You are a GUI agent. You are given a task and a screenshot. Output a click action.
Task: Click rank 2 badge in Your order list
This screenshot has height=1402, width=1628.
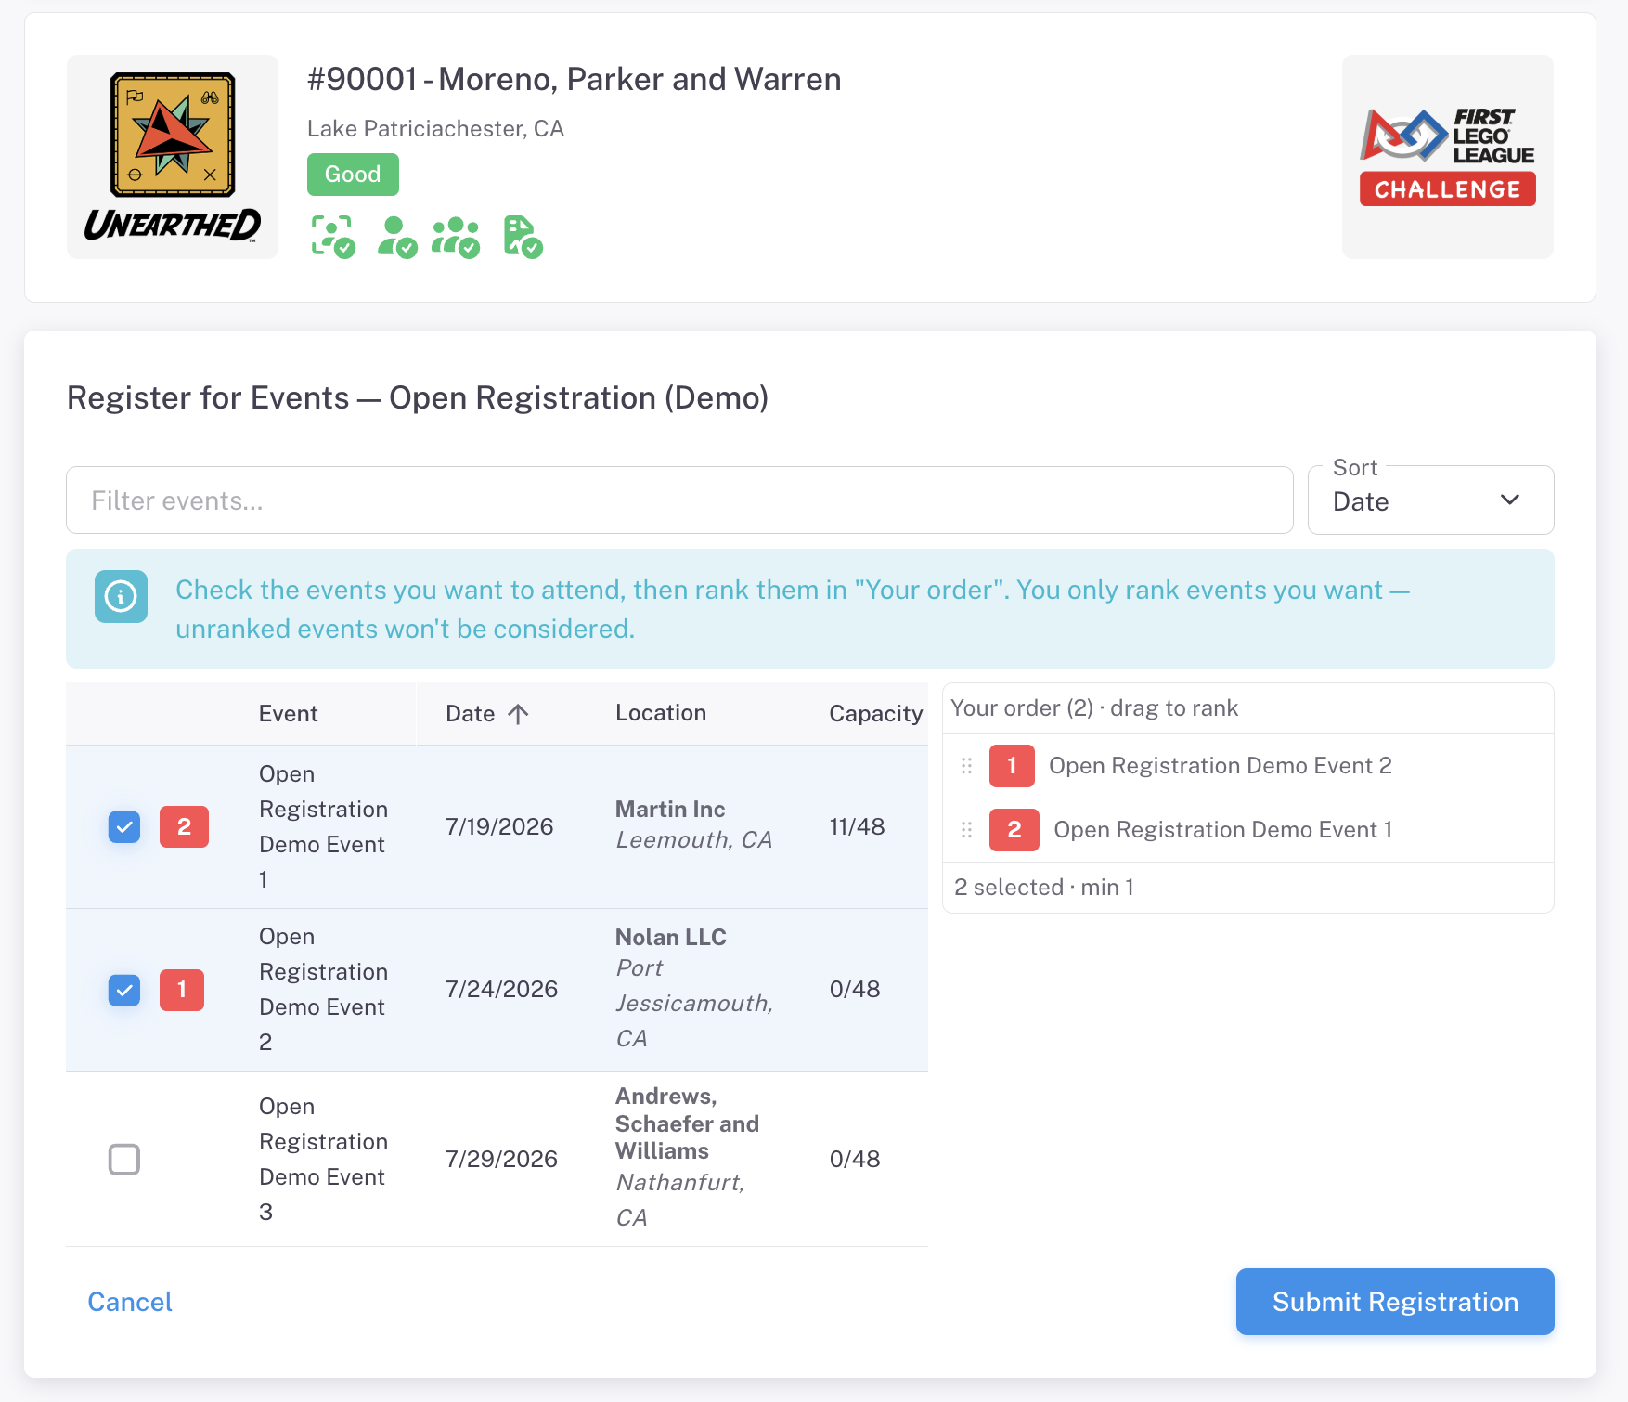pos(1014,830)
